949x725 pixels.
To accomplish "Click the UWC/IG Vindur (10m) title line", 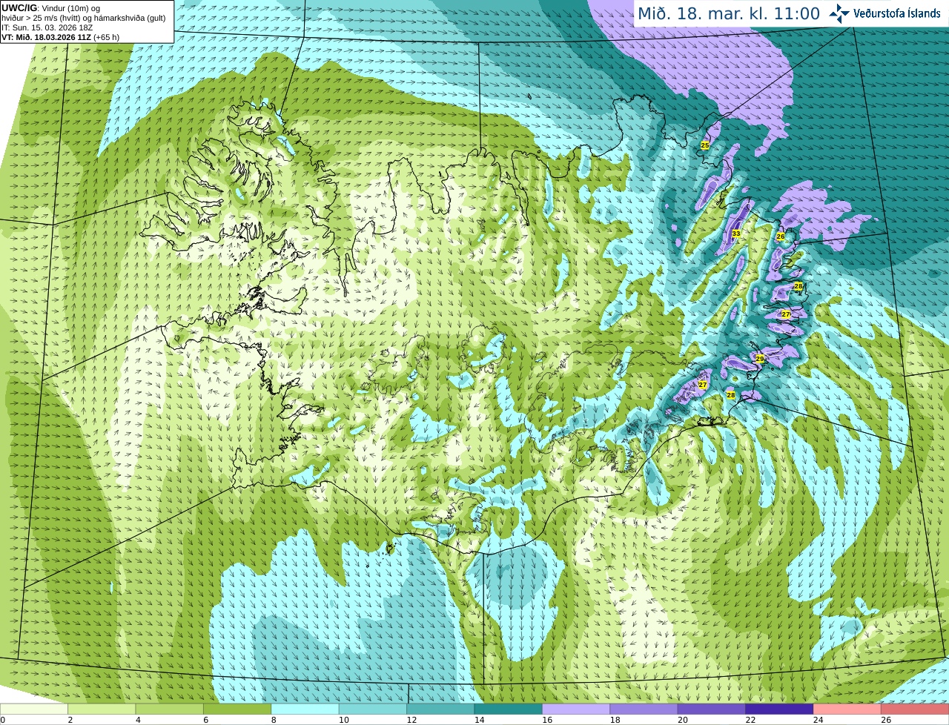I will coord(51,8).
